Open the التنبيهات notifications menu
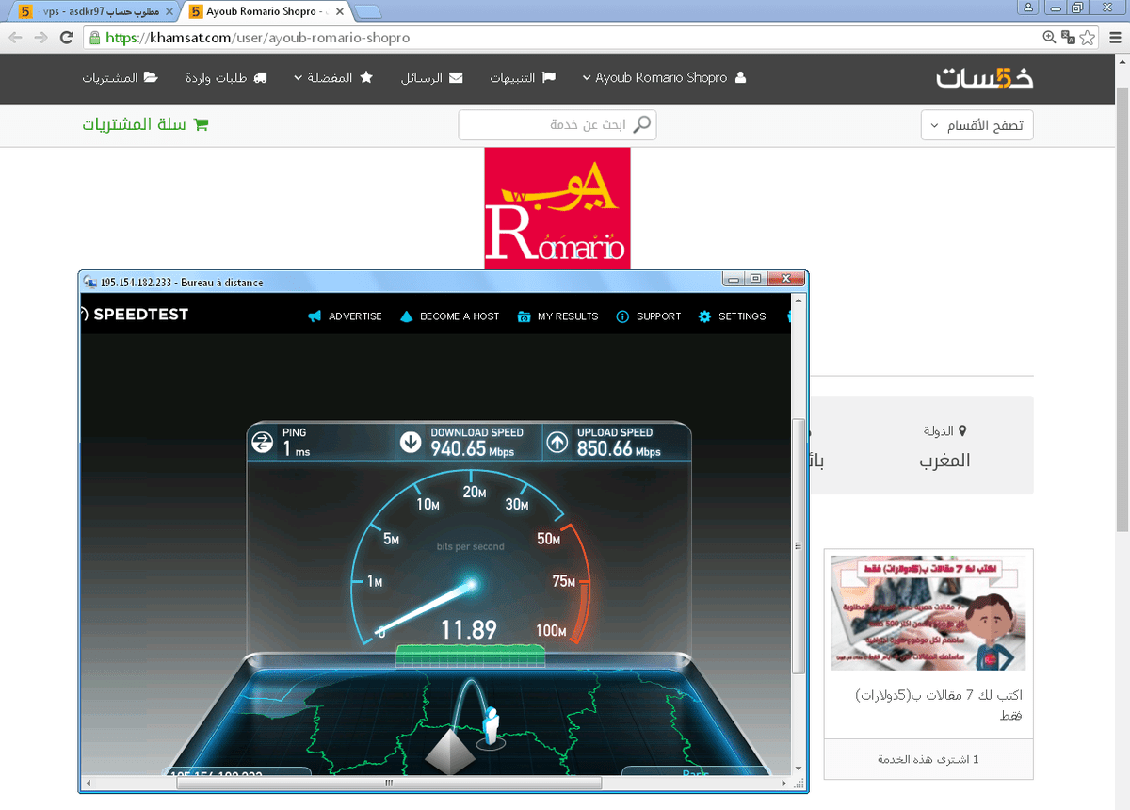The width and height of the screenshot is (1130, 810). [x=523, y=78]
